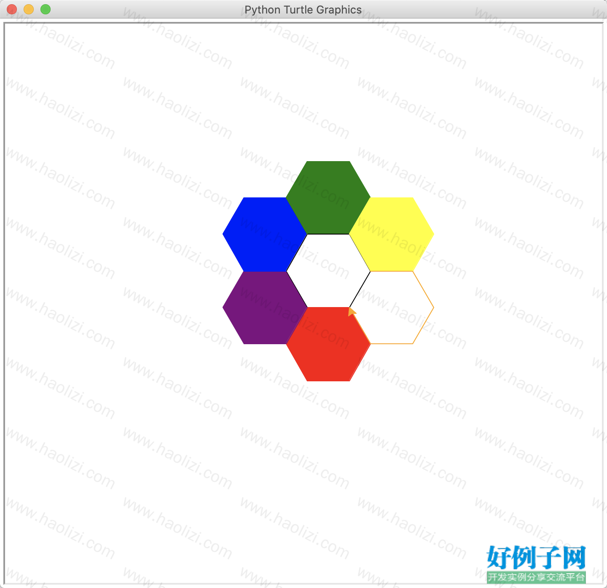
Task: Maximize the window with the green button
Action: tap(46, 9)
